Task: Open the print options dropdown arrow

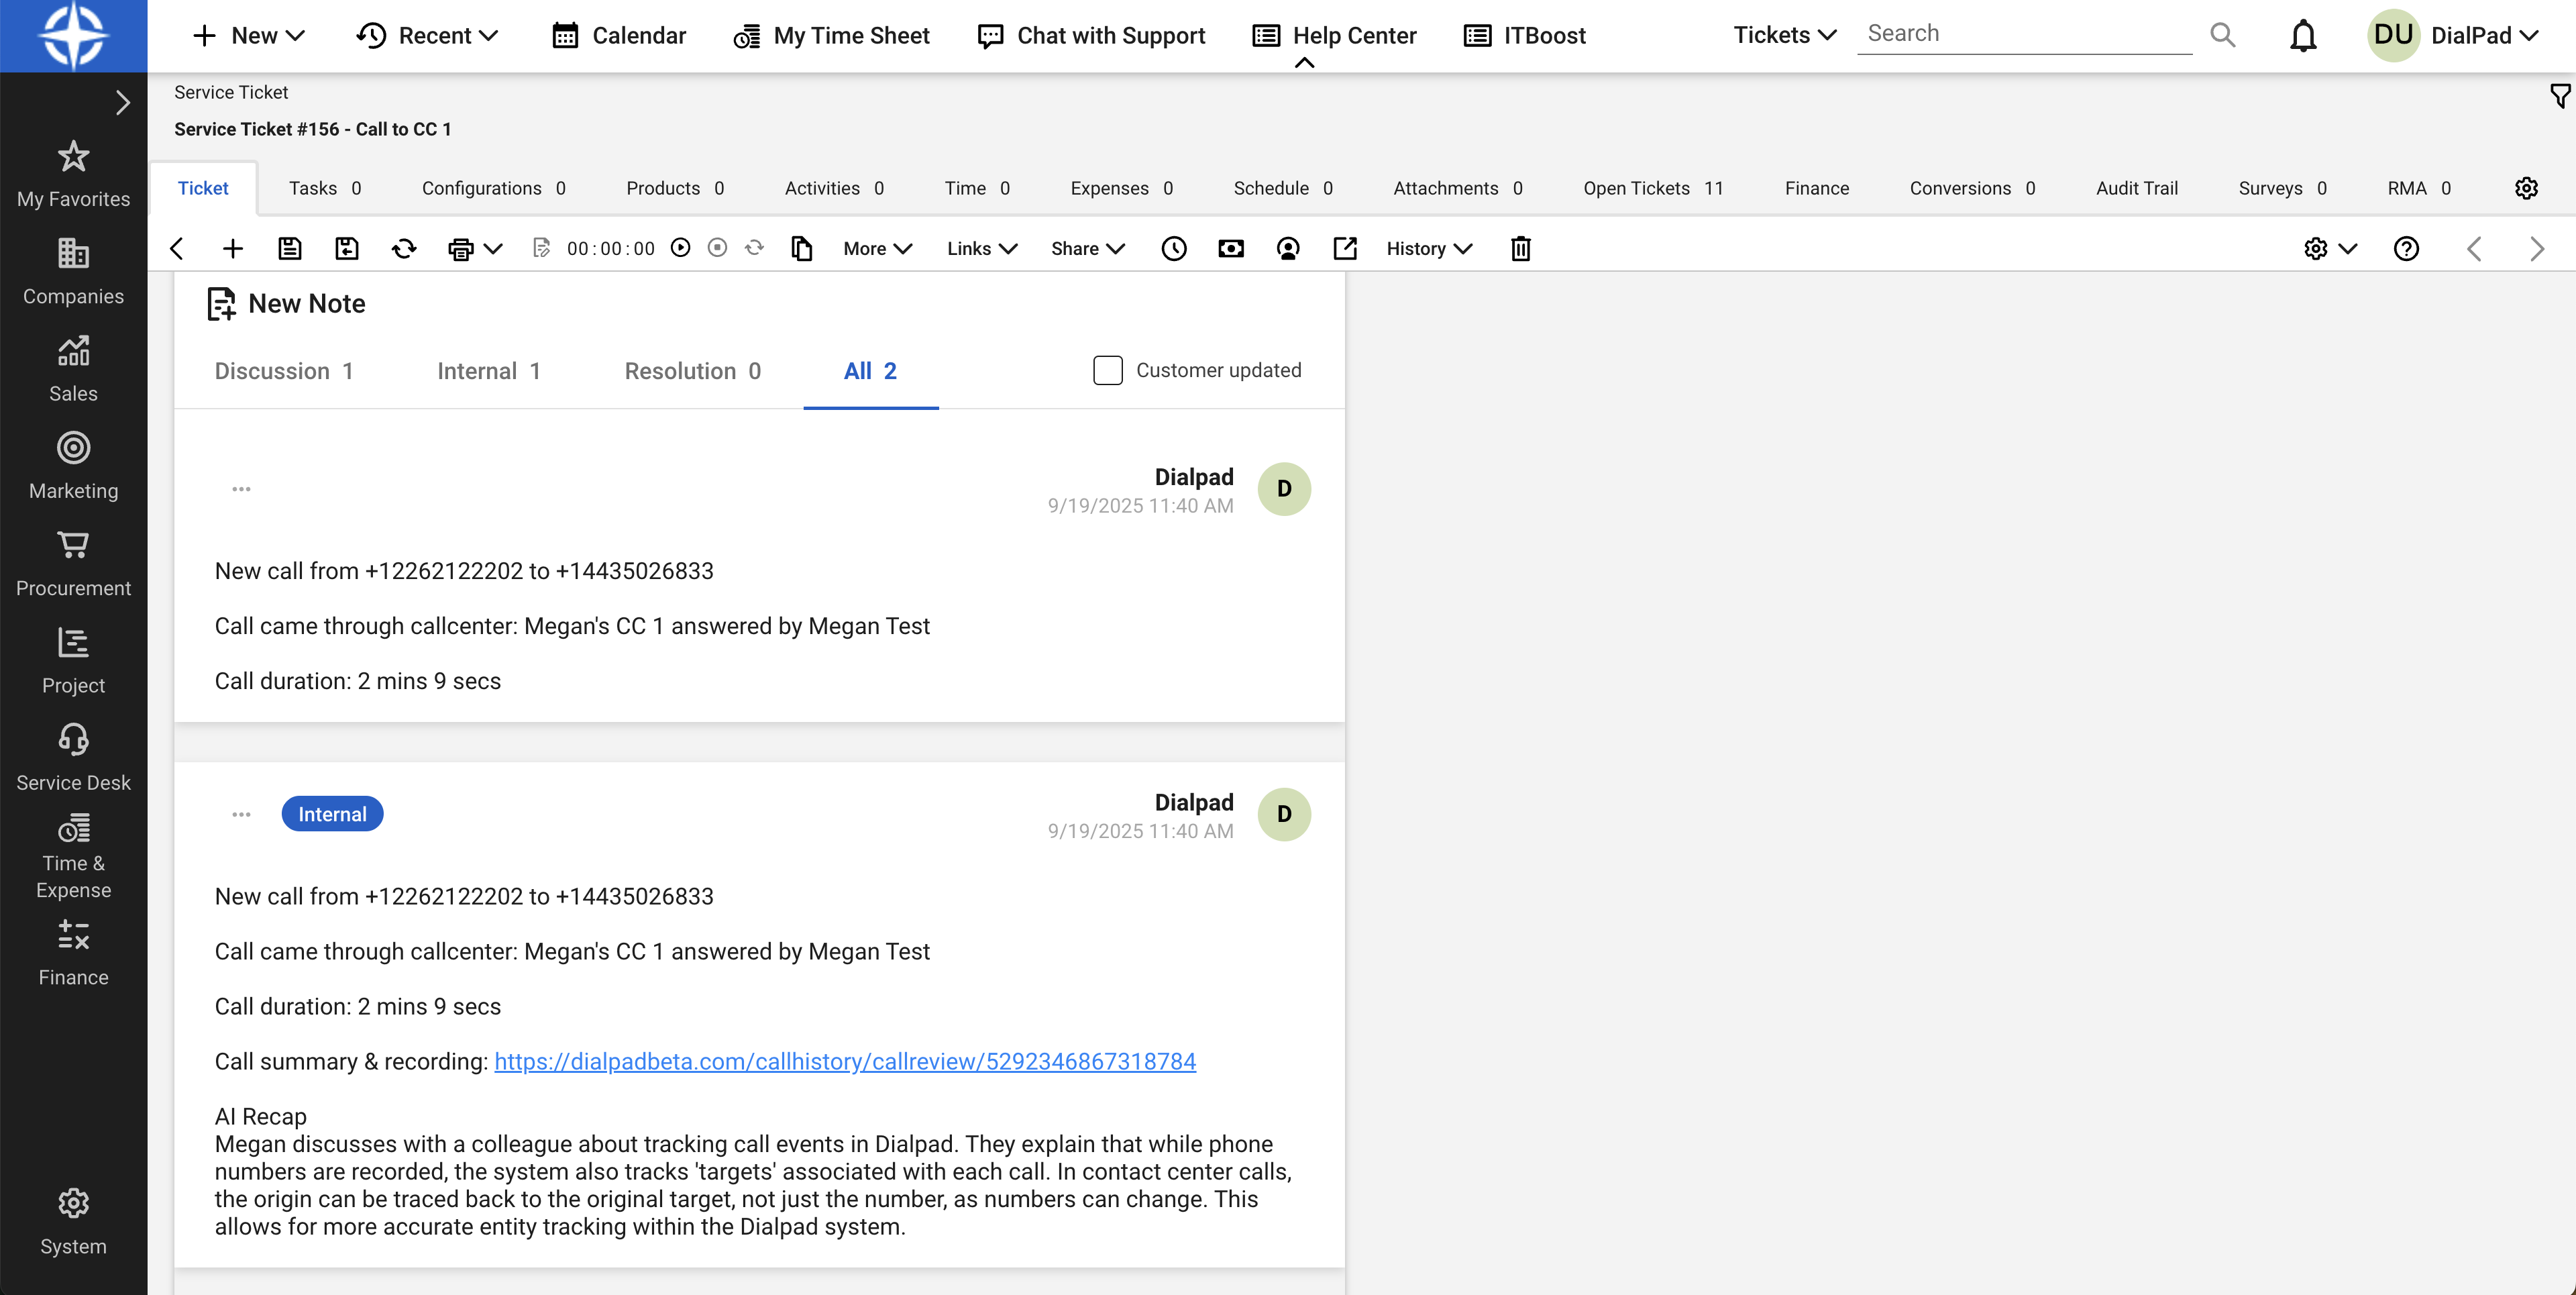Action: pos(493,248)
